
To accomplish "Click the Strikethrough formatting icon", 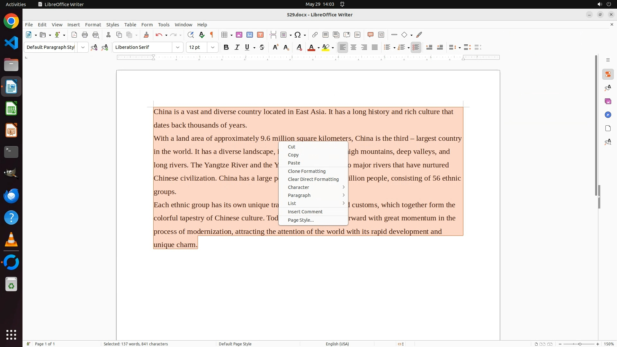I will click(262, 47).
